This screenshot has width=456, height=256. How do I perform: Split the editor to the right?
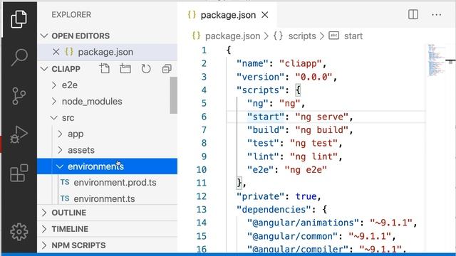click(413, 14)
